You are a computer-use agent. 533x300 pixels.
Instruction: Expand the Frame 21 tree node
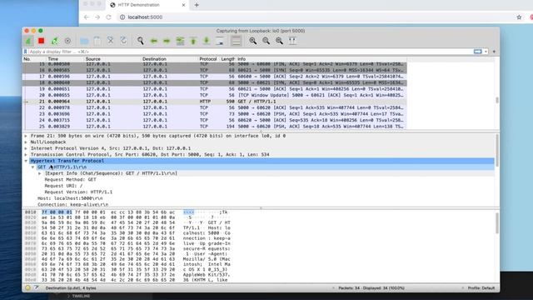pyautogui.click(x=26, y=136)
